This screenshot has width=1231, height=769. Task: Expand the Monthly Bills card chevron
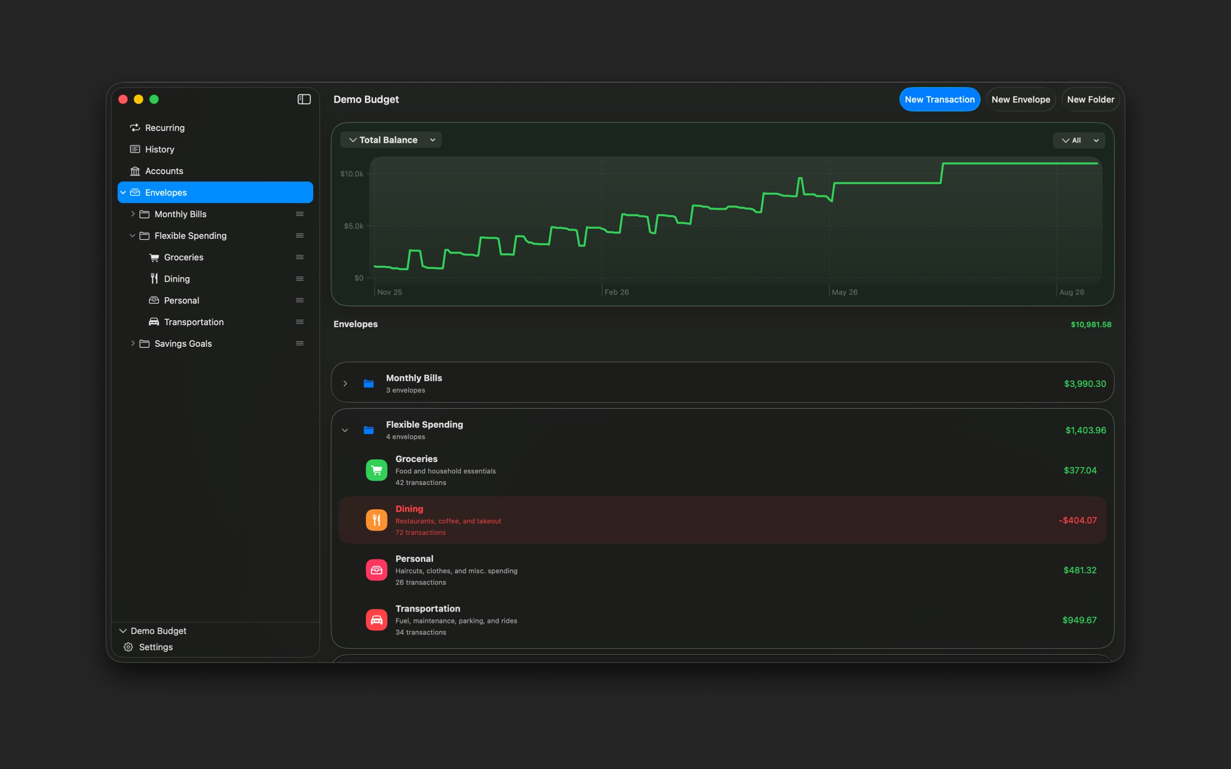click(345, 384)
